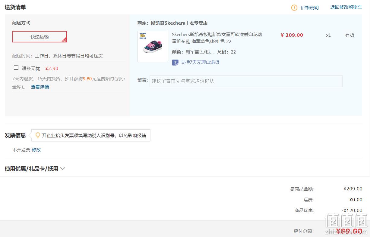Click the 运费 shipping amount ¥0.00
This screenshot has height=237, width=370.
pyautogui.click(x=356, y=200)
